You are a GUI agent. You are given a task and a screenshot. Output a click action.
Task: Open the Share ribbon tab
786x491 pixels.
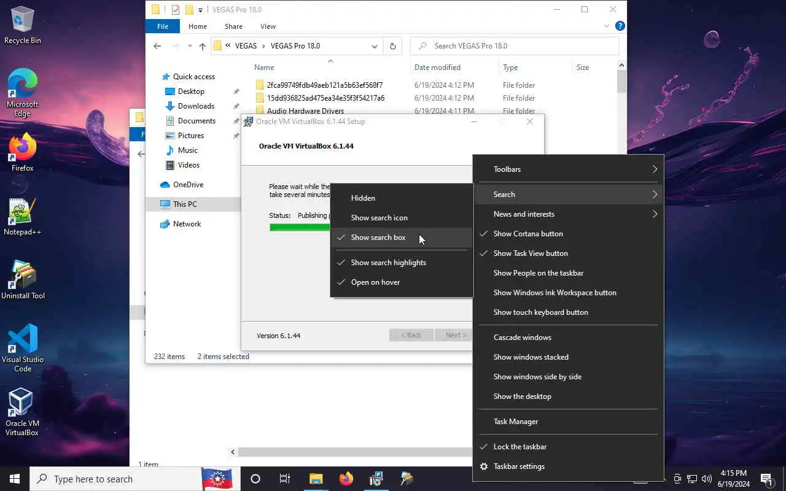(x=233, y=26)
